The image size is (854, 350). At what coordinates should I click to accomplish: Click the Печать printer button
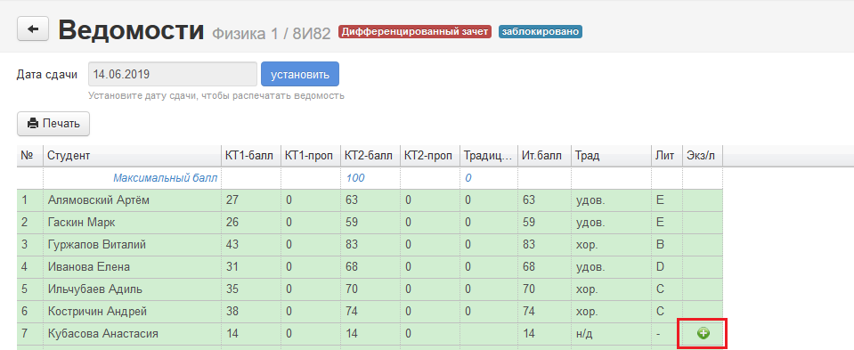(x=53, y=124)
